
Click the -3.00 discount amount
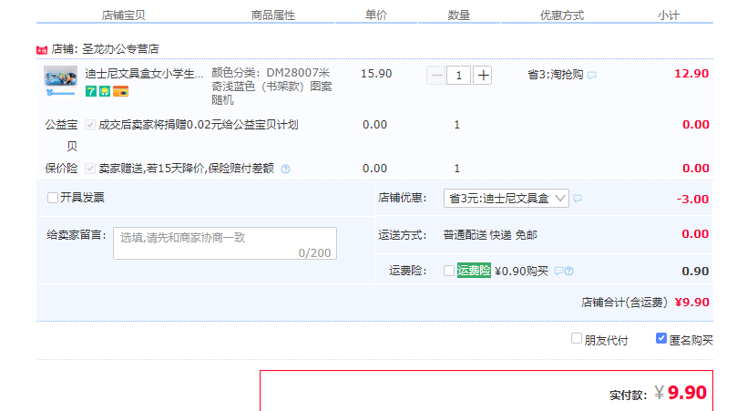693,199
